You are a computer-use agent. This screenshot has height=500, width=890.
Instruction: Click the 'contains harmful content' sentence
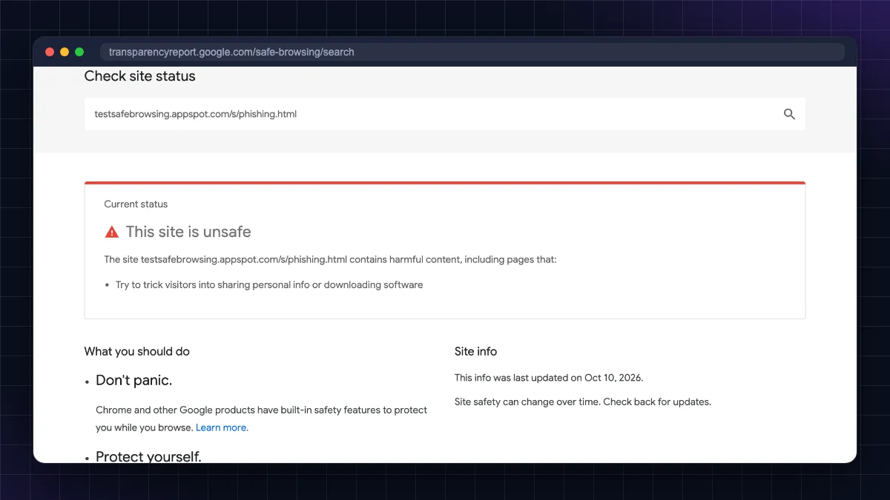click(x=330, y=260)
